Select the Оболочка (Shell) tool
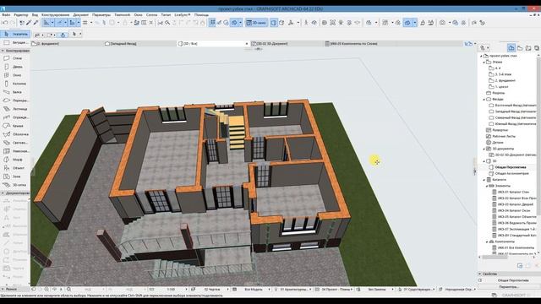 pyautogui.click(x=15, y=134)
